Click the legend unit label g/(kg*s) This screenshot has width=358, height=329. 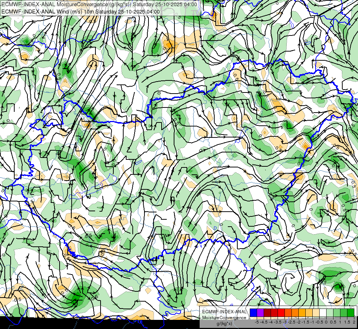[224, 324]
